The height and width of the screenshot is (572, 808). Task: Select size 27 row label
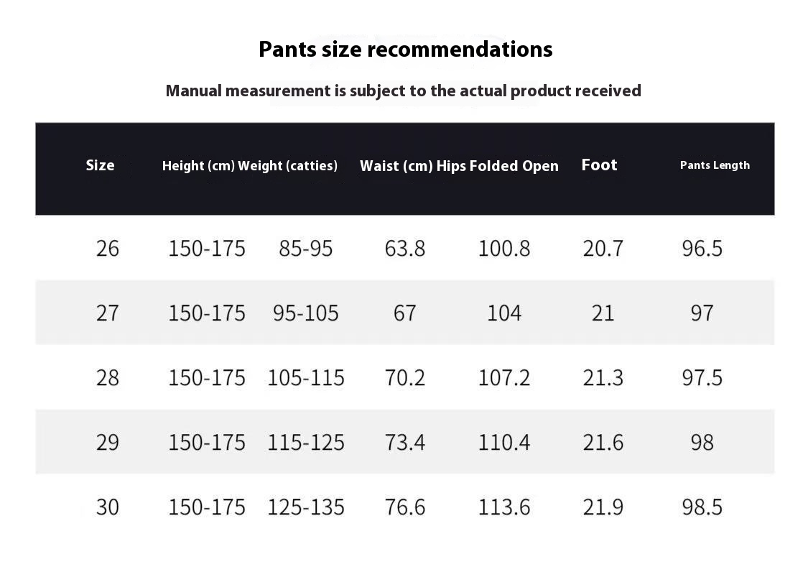click(107, 313)
